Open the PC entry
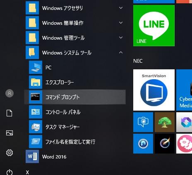192x175 pixels. click(75, 67)
